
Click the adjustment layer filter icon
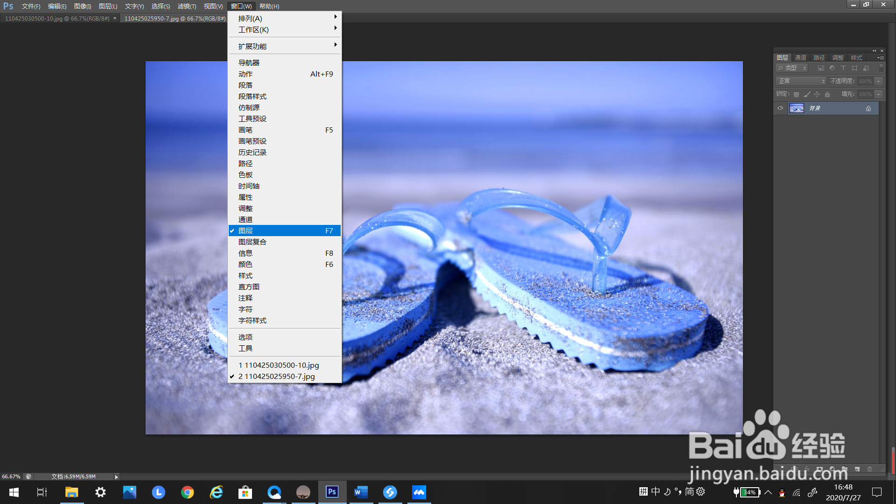832,68
